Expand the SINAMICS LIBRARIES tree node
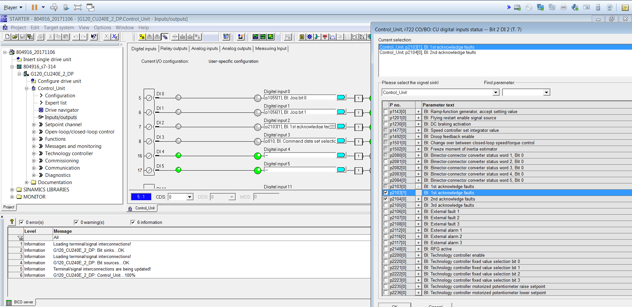 12,190
